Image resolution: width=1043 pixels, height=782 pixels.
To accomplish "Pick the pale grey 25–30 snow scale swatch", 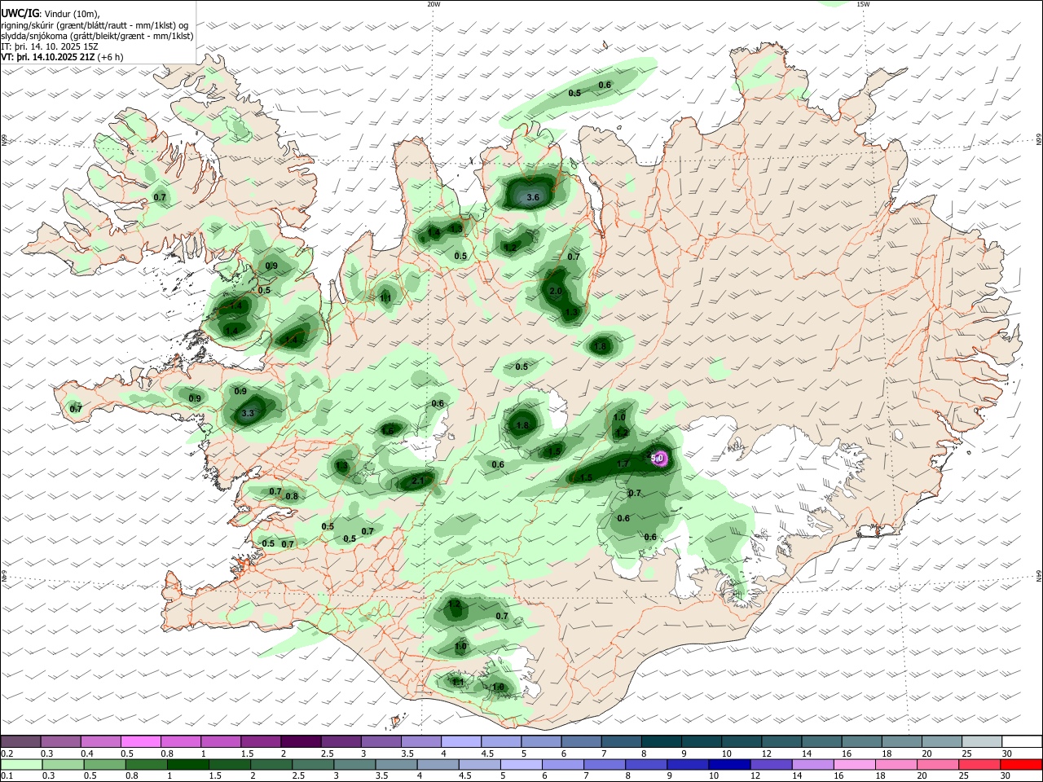I will click(982, 741).
